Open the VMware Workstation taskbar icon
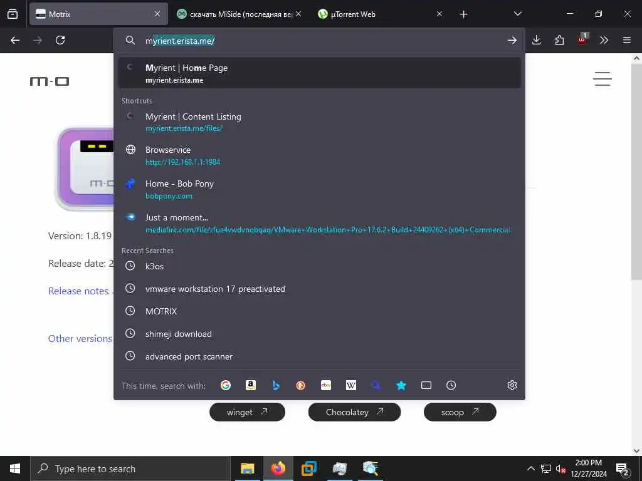 pos(308,468)
